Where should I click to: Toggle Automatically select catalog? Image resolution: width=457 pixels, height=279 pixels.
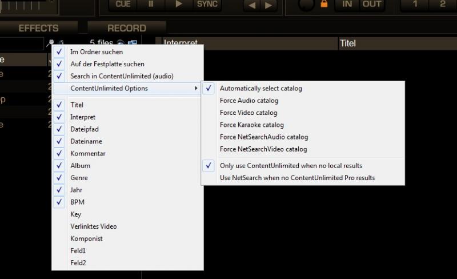point(303,89)
